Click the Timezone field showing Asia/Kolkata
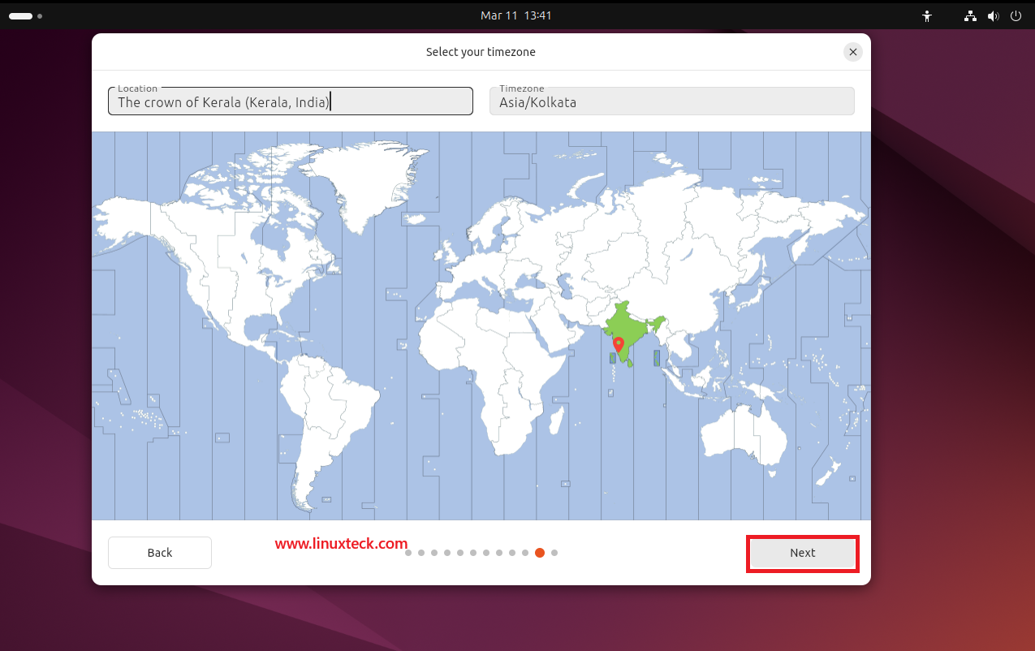Screen dimensions: 1035x651 (x=671, y=101)
